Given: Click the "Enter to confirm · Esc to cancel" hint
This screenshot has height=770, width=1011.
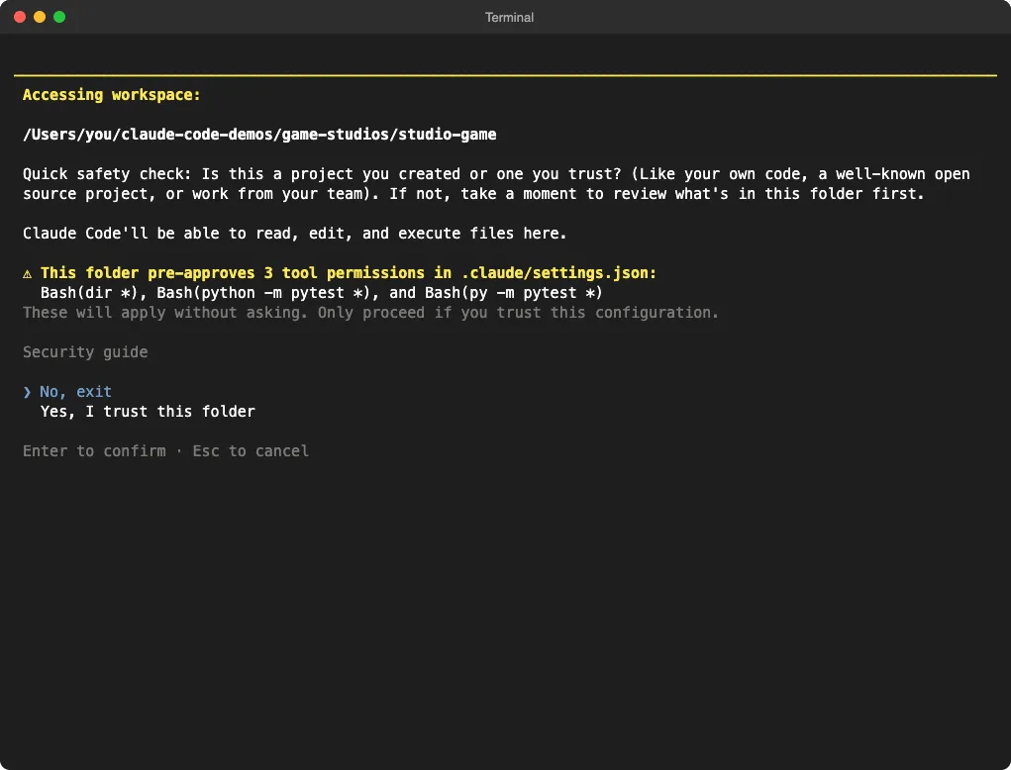Looking at the screenshot, I should coord(165,451).
